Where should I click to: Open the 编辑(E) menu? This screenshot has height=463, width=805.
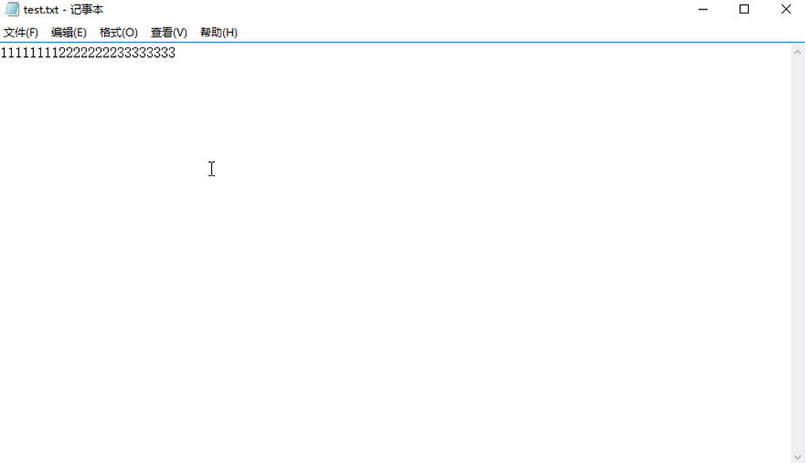pos(69,32)
